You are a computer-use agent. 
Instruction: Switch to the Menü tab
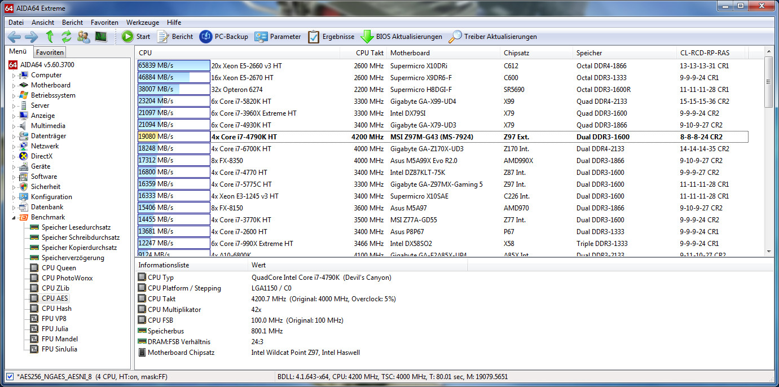pos(17,52)
